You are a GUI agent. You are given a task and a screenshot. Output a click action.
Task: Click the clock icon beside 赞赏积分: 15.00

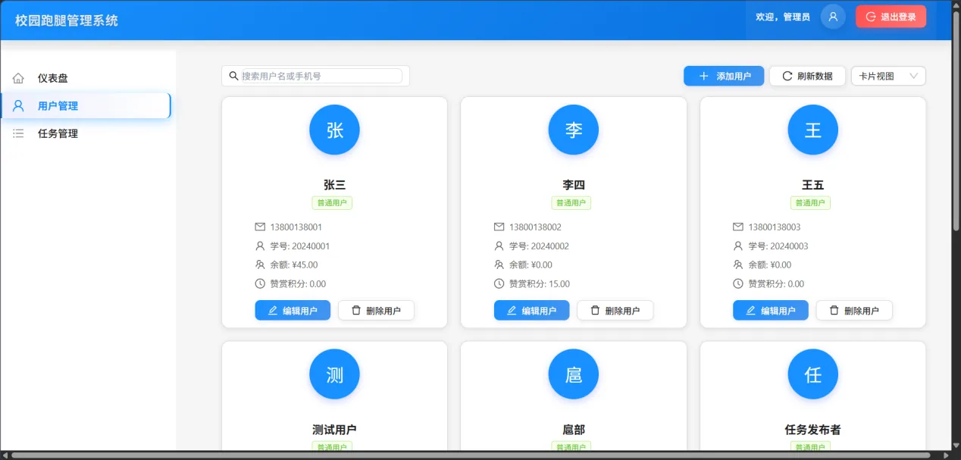(499, 283)
